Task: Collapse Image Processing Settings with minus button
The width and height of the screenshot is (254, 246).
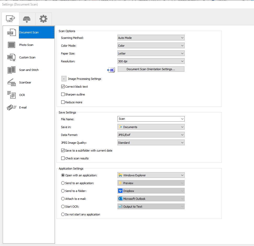Action: coord(64,79)
